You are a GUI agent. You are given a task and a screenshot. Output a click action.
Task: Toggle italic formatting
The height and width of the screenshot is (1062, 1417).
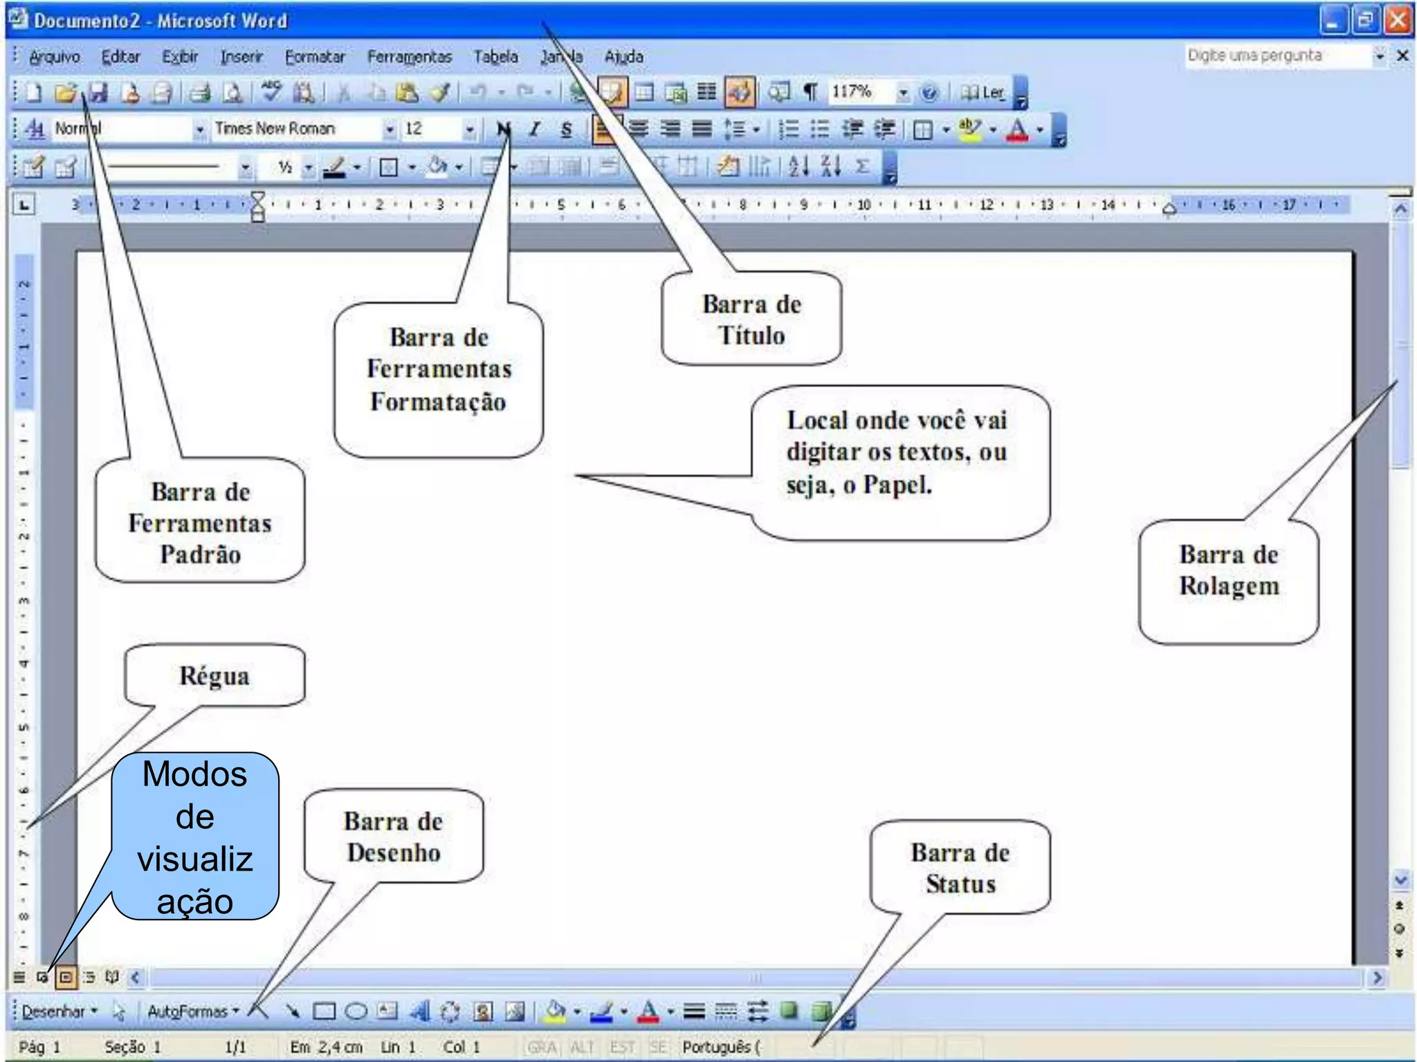(x=534, y=129)
